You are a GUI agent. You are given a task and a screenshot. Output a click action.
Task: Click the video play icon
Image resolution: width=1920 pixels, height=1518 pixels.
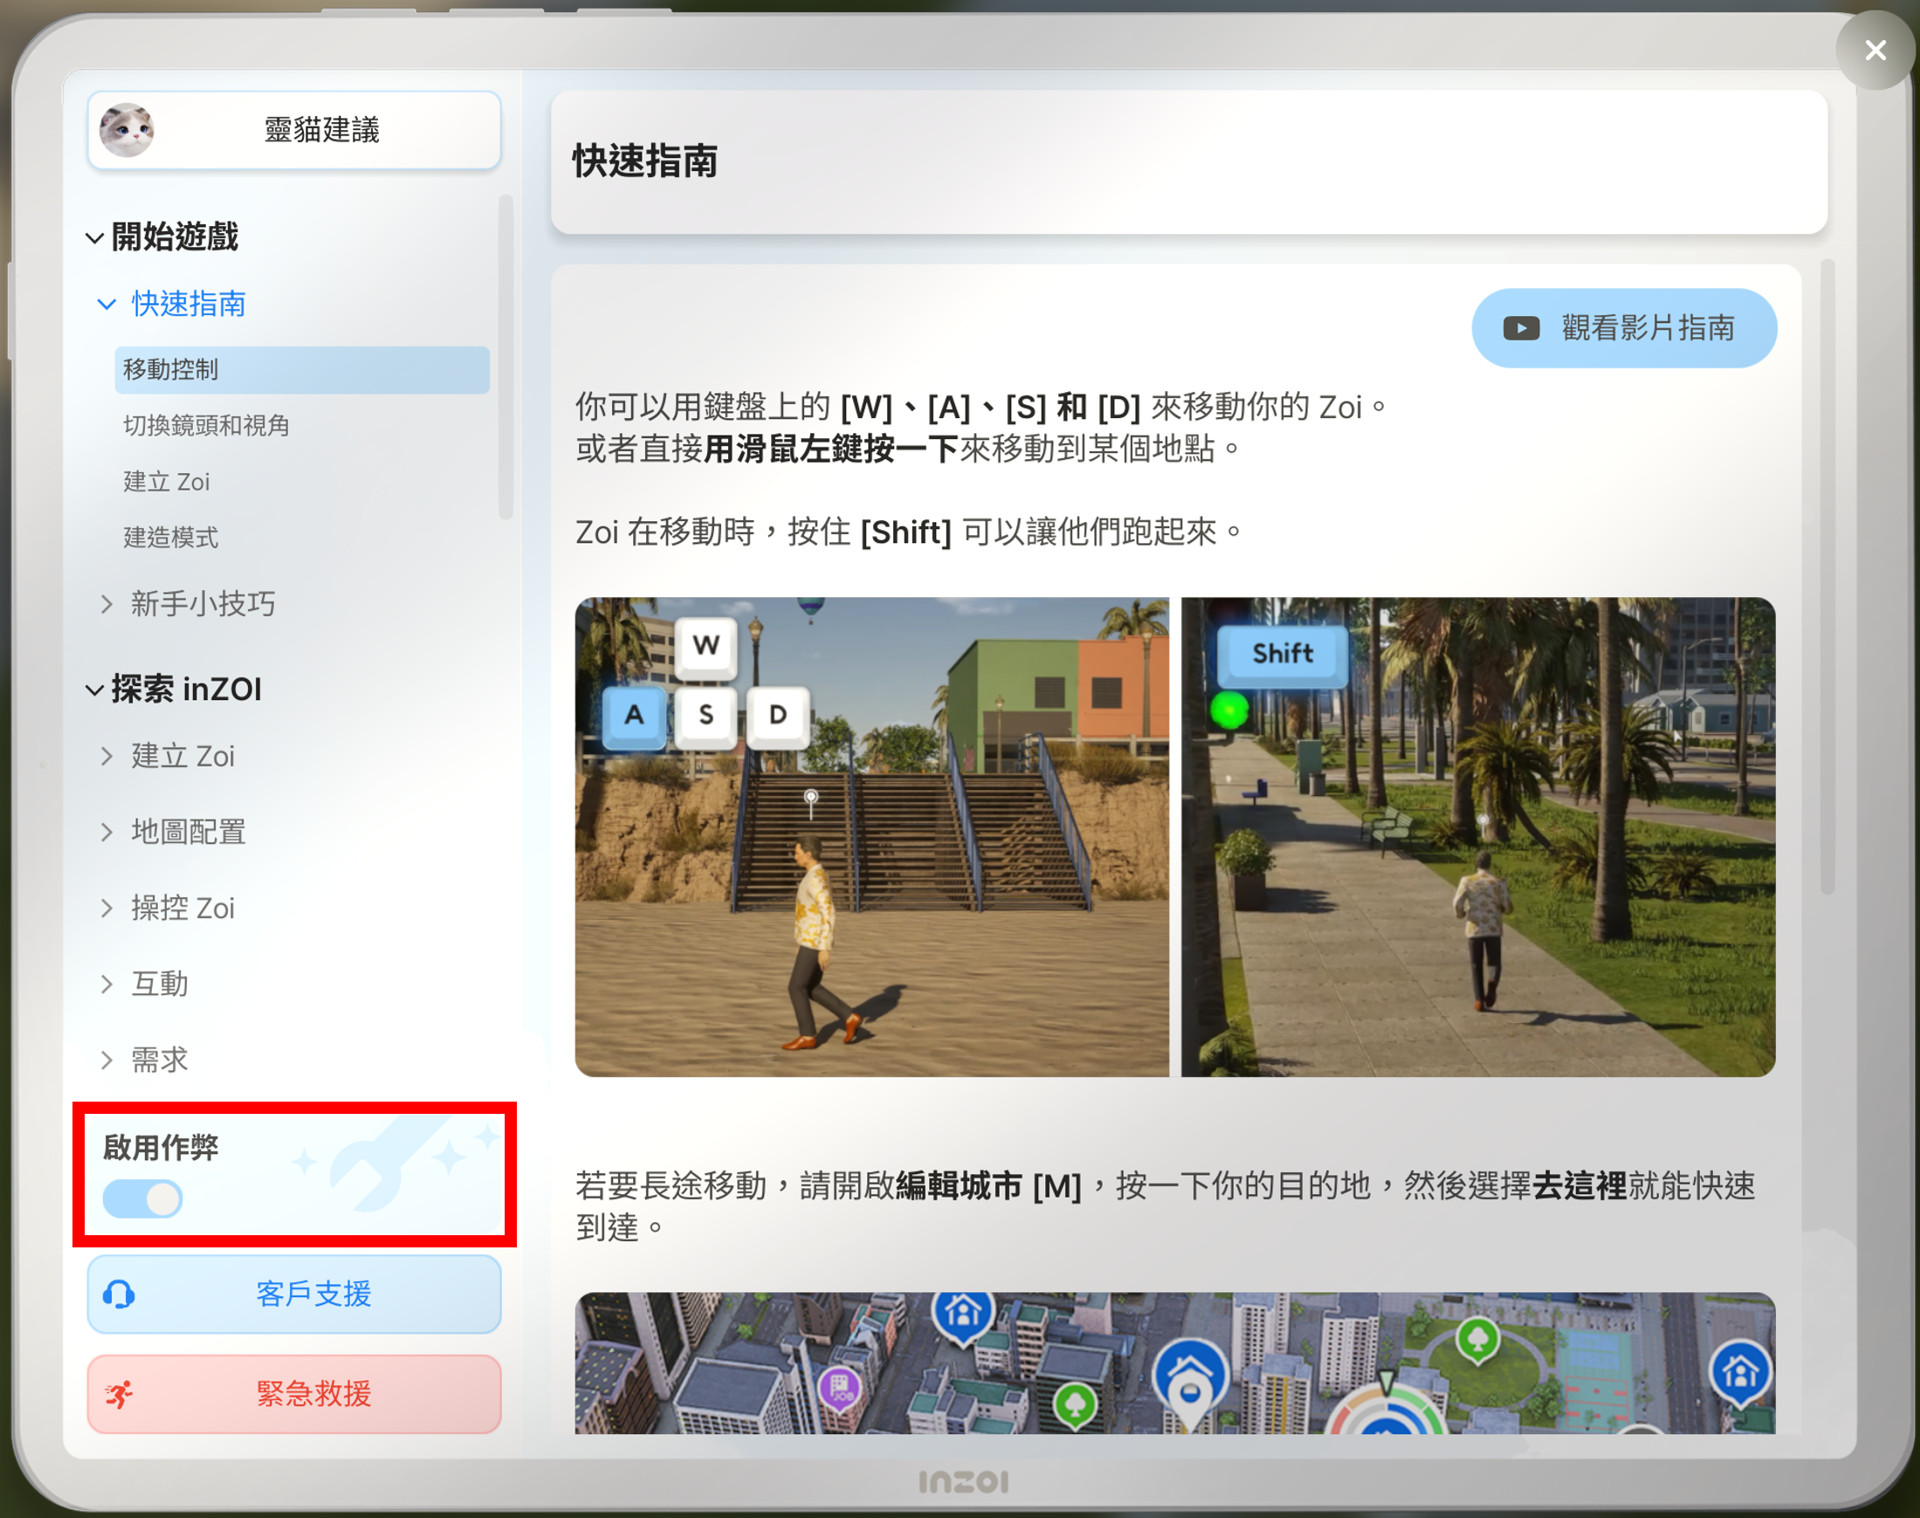[1521, 329]
